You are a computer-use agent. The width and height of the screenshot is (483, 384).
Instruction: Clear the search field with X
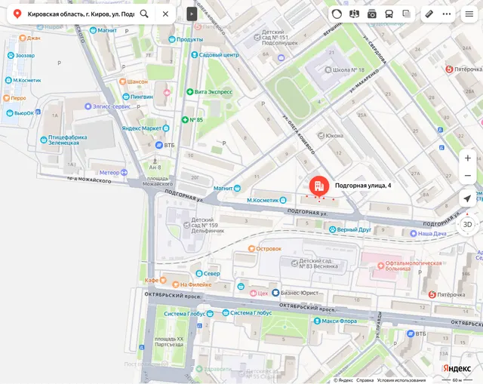[x=165, y=14]
